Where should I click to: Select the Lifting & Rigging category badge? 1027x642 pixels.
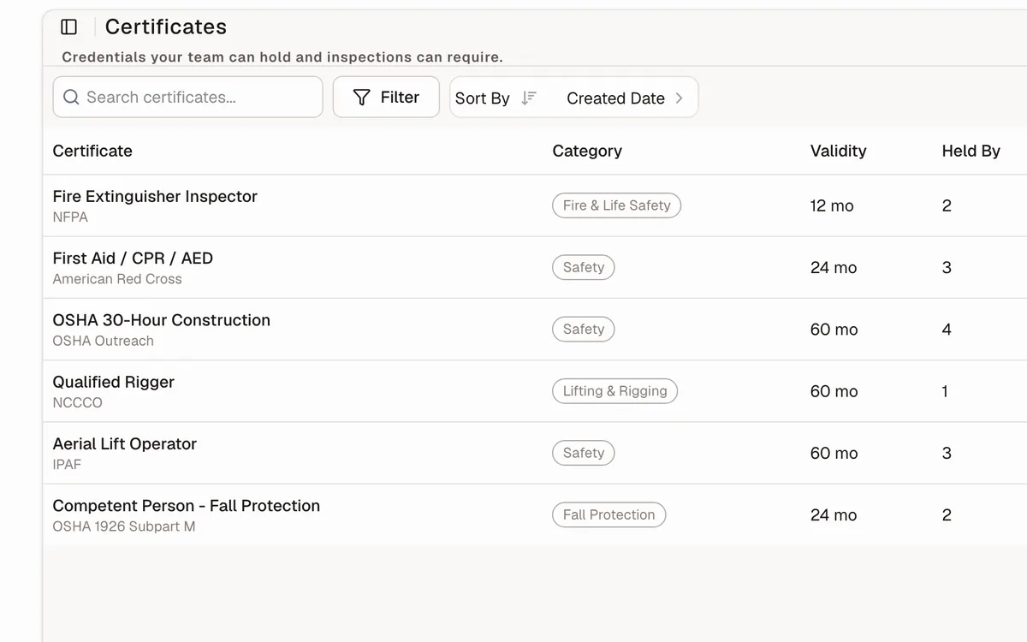click(614, 391)
